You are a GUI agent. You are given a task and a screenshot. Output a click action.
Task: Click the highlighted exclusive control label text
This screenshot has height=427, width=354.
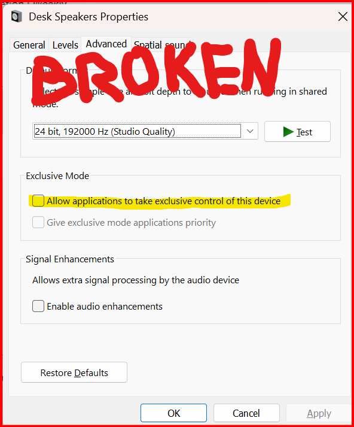tap(164, 201)
